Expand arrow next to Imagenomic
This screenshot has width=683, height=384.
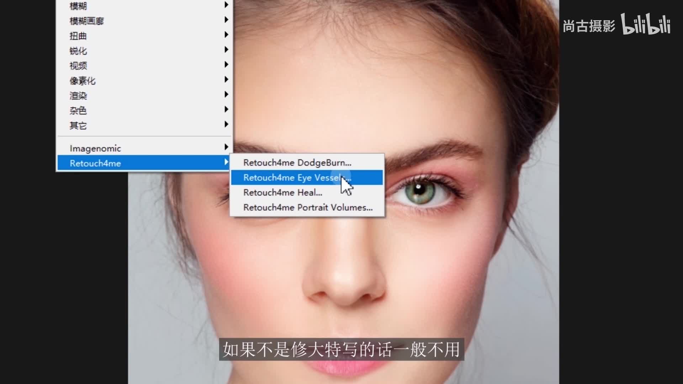click(226, 147)
